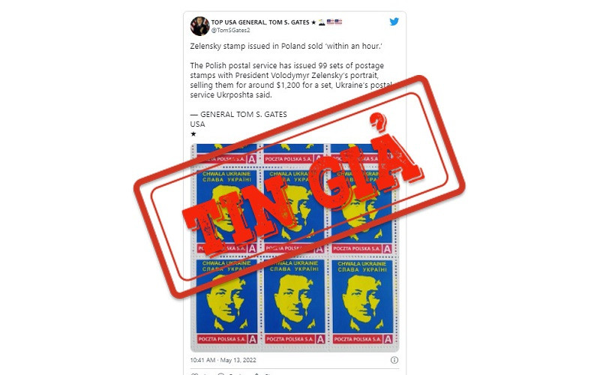Open the 10:41 AM May 13, 2022 timestamp
This screenshot has height=375, width=600.
point(223,360)
